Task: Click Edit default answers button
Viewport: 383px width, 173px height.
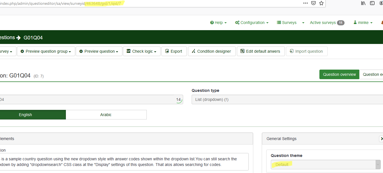Action: [260, 52]
